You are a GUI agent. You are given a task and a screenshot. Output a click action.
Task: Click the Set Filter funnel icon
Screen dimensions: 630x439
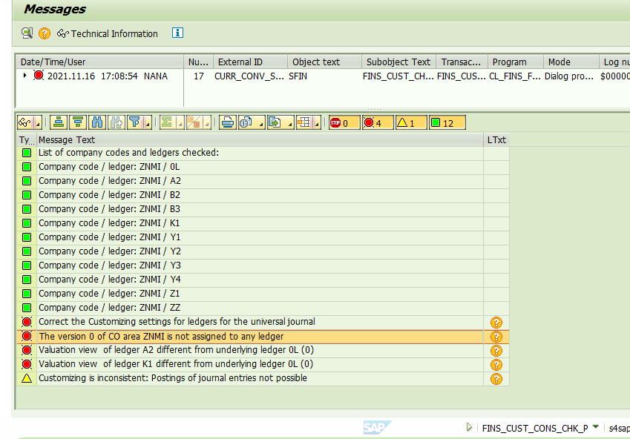click(135, 122)
